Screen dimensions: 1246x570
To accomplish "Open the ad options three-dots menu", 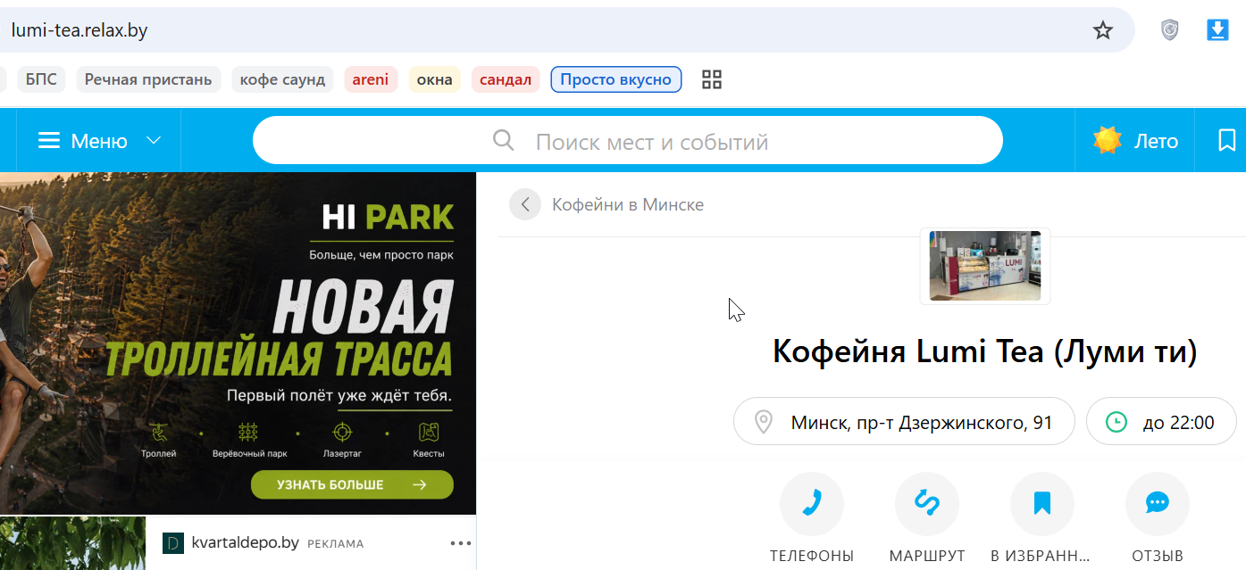I will (x=461, y=542).
